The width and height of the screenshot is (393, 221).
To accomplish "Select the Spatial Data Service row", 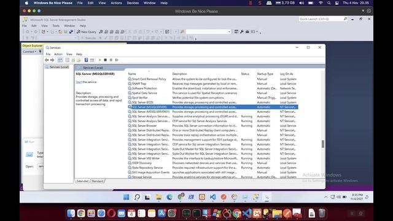I will coord(212,93).
